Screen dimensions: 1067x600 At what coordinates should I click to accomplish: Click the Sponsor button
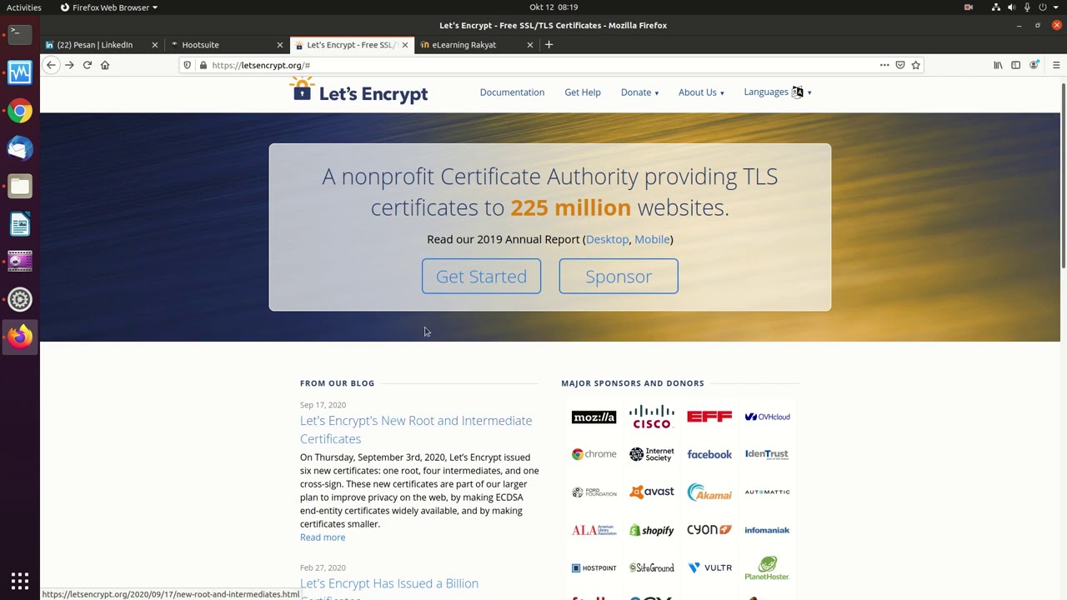(619, 276)
